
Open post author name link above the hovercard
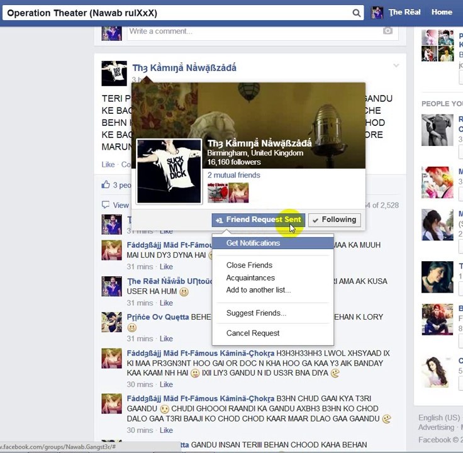[184, 68]
